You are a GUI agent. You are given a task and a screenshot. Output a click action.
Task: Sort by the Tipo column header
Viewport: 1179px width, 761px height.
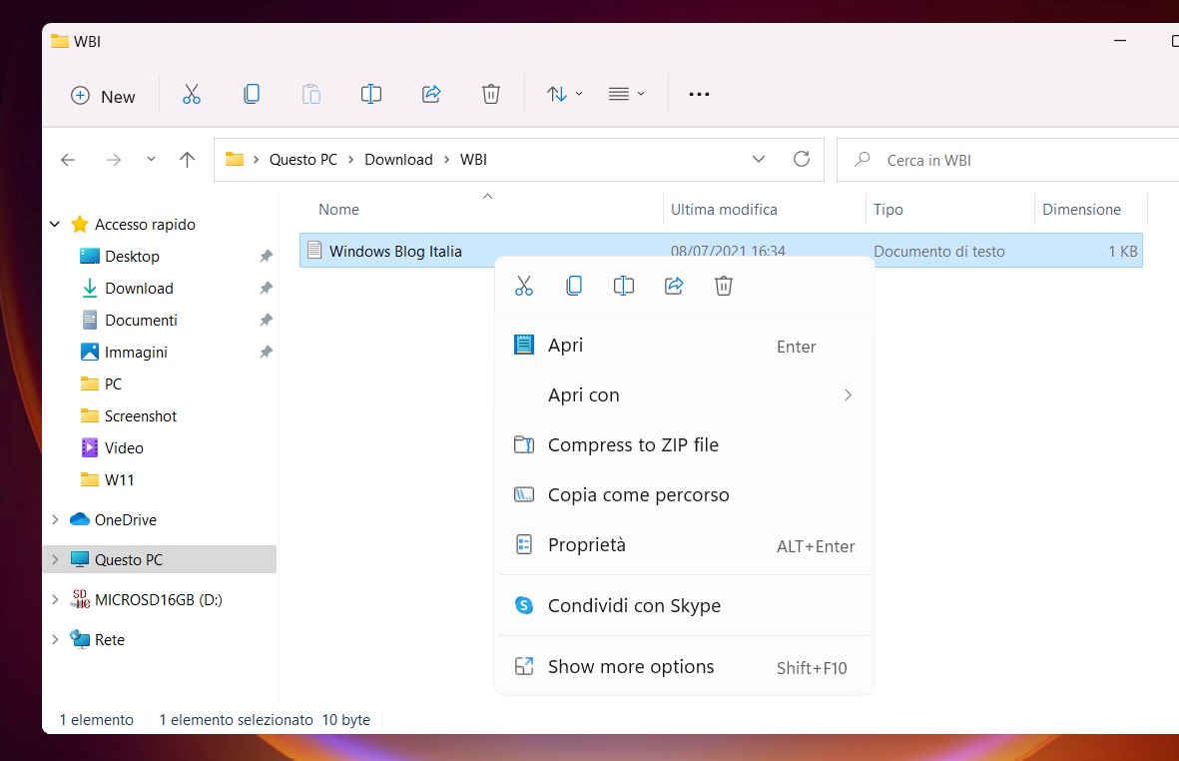(x=888, y=209)
